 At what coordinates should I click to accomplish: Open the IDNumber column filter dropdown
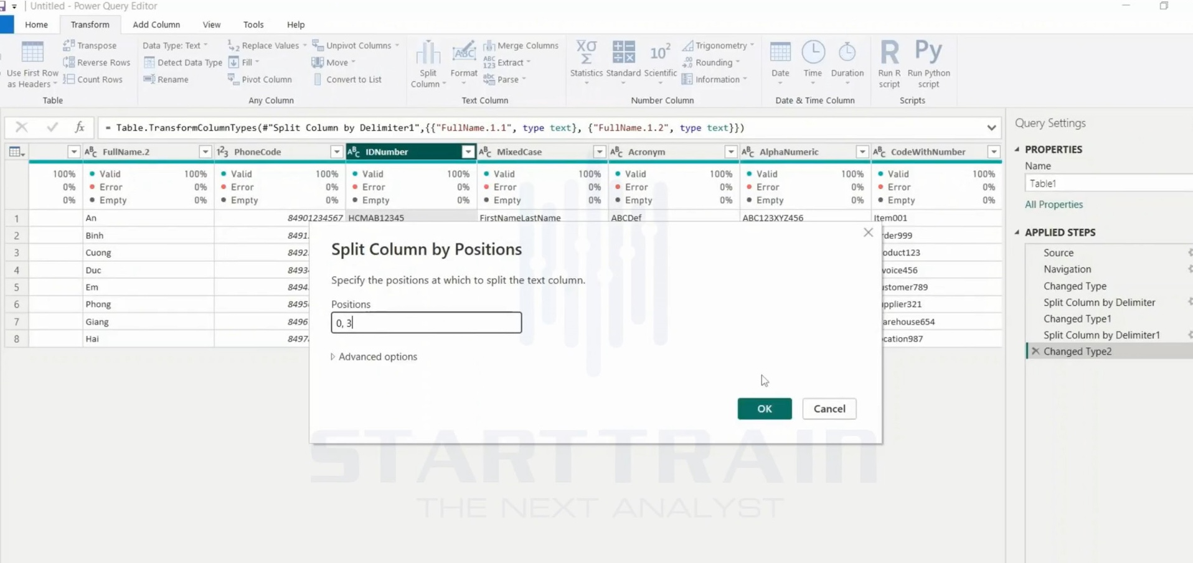pyautogui.click(x=468, y=152)
